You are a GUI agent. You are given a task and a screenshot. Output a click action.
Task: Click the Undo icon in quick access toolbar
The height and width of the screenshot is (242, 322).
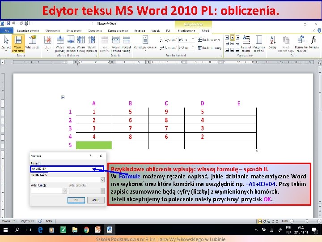pyautogui.click(x=14, y=23)
